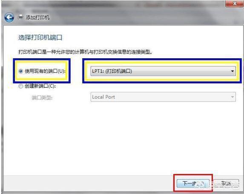Close the 添加打印机 wizard window
Image resolution: width=244 pixels, height=194 pixels.
(x=234, y=3)
